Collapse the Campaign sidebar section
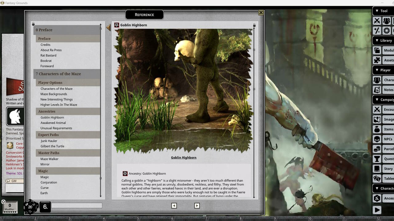This screenshot has width=394, height=221. click(x=377, y=99)
